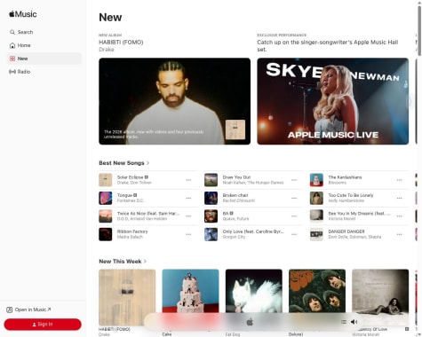Open the HABIBTI (FOMO) Drake feature banner

coord(174,101)
